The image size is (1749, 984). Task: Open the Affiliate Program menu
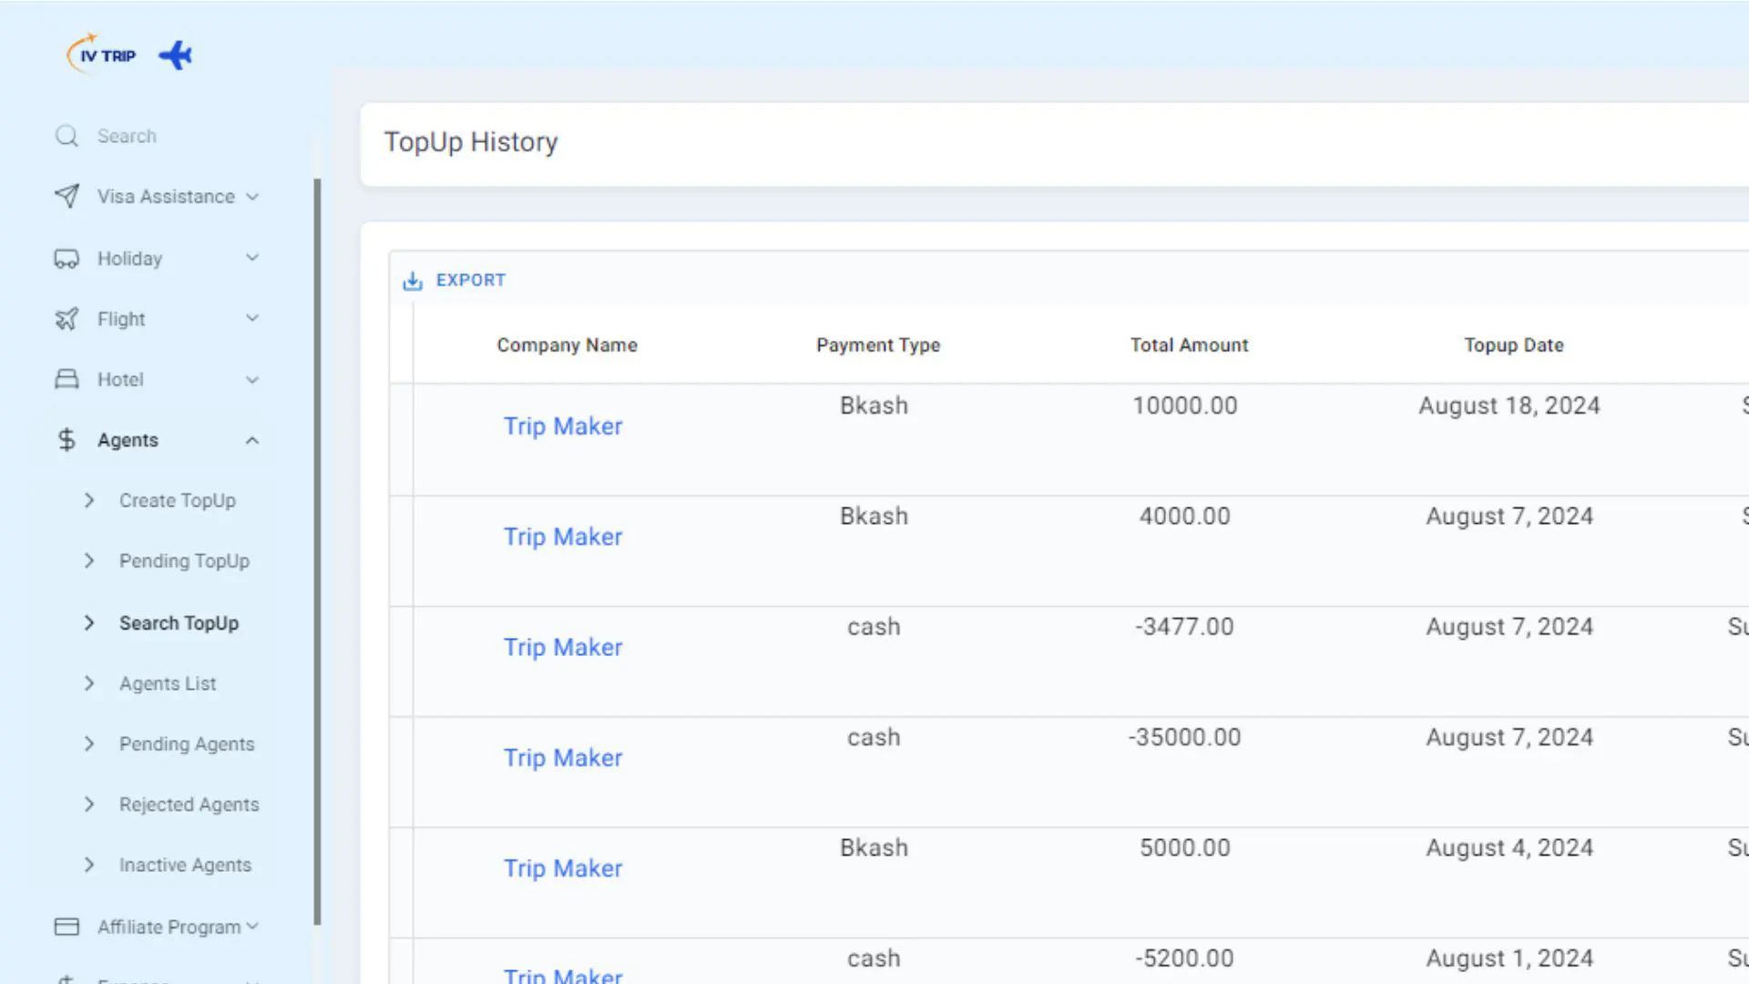click(x=169, y=927)
